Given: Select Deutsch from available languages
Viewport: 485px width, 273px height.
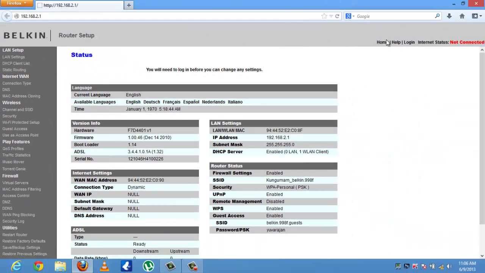Looking at the screenshot, I should (x=152, y=102).
